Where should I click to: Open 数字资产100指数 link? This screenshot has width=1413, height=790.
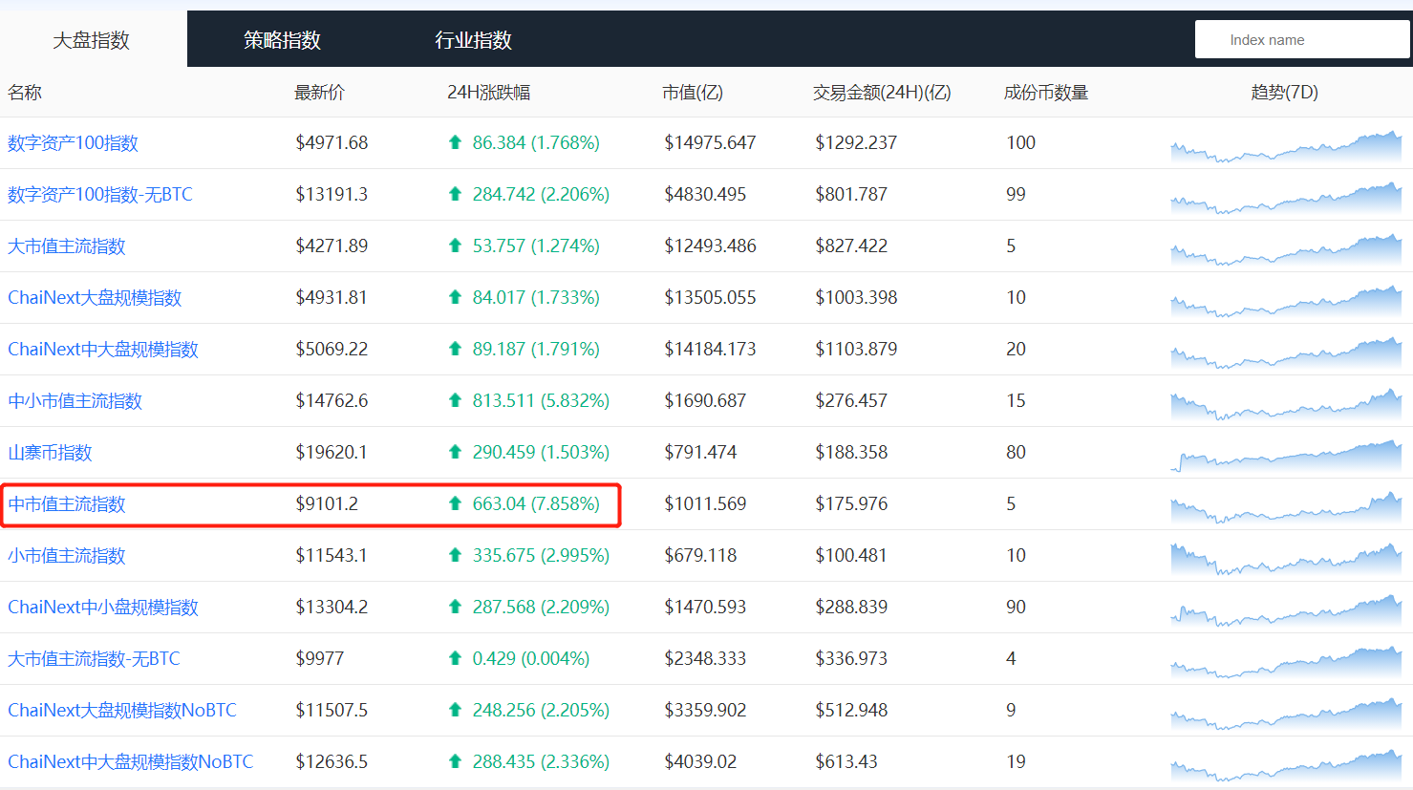coord(73,143)
